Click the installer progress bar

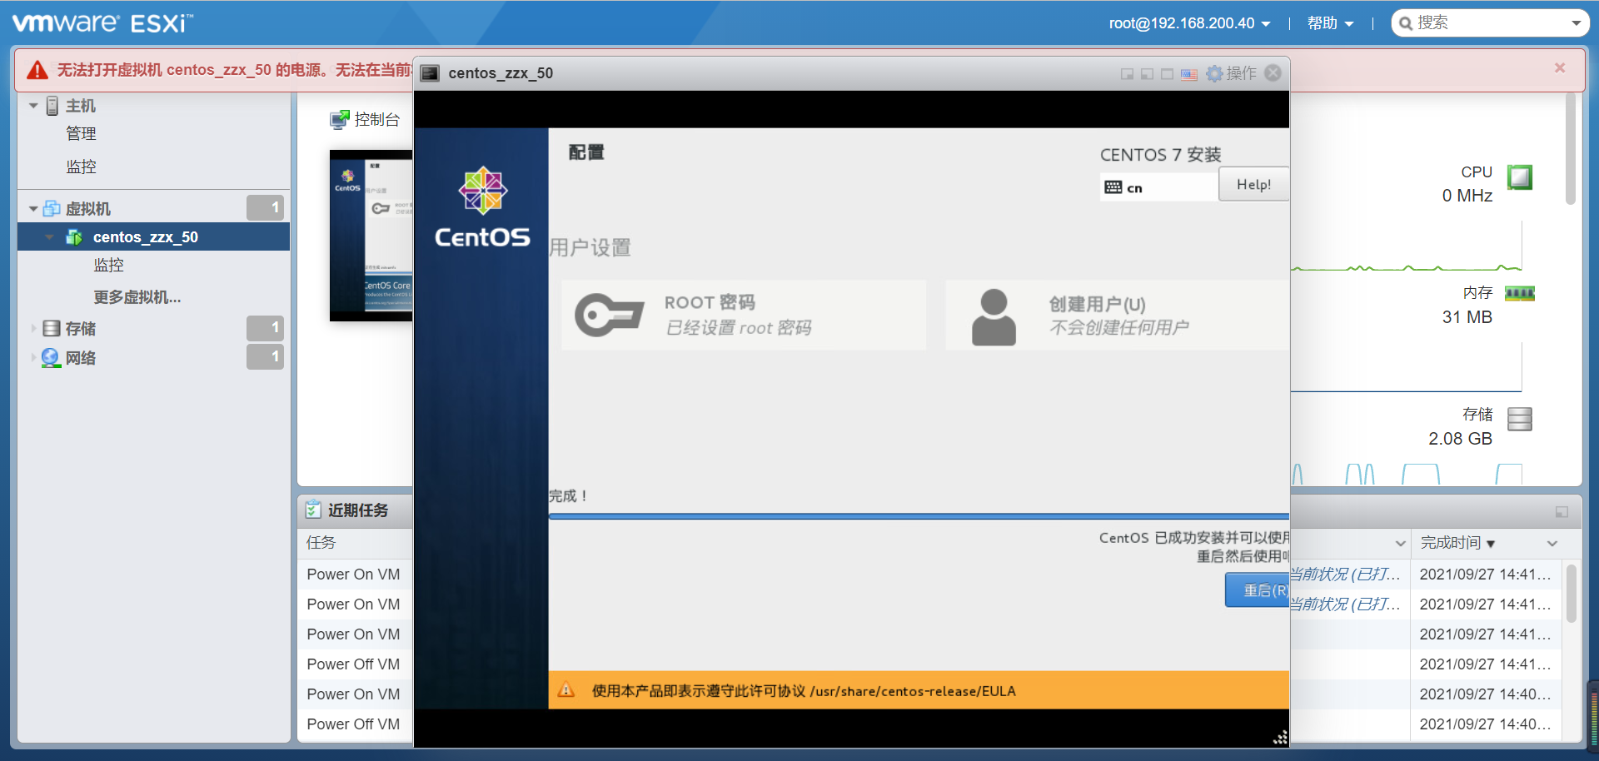919,516
